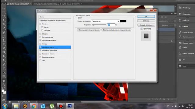The image size is (195, 109).
Task: Select the Path Selection tool
Action: [4, 72]
